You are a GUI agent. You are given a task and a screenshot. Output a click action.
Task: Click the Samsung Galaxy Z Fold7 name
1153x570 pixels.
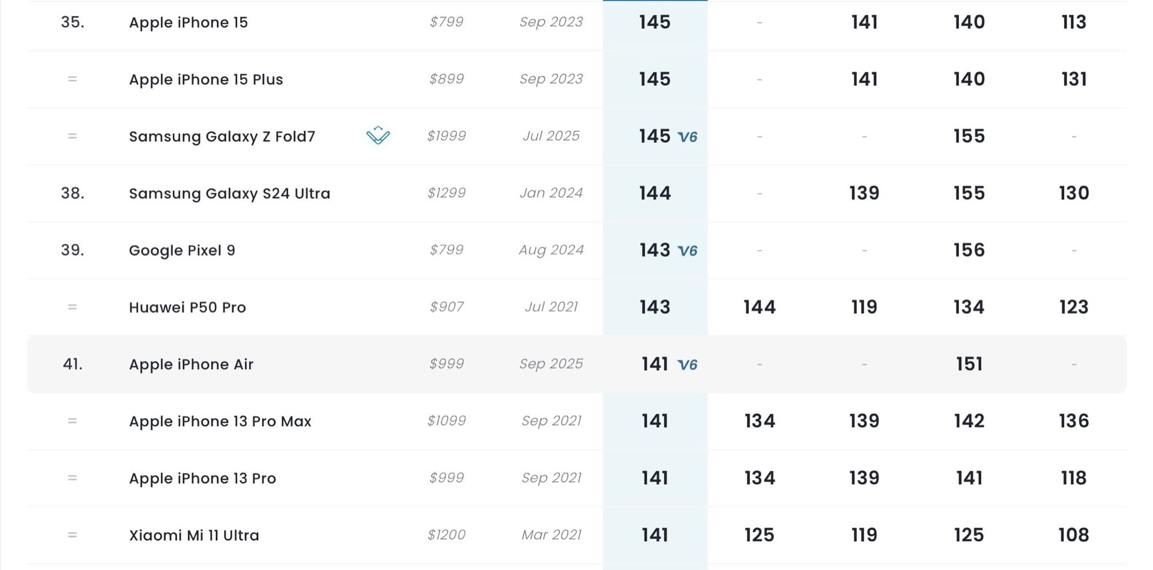click(x=222, y=137)
